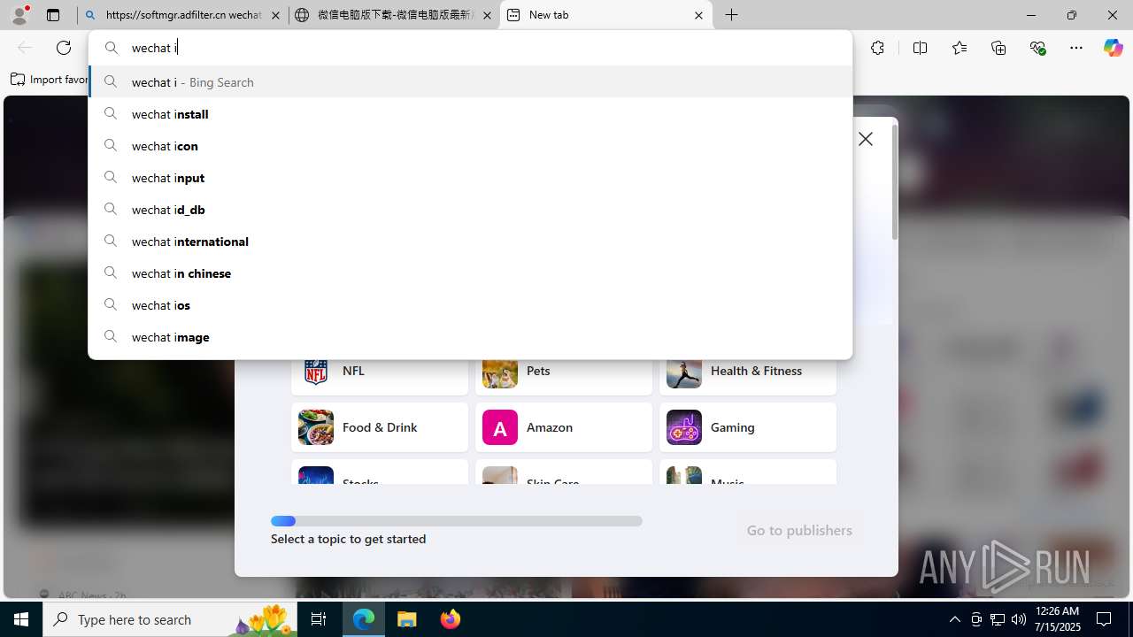This screenshot has width=1133, height=637.
Task: Select the New tab tab
Action: pyautogui.click(x=606, y=15)
